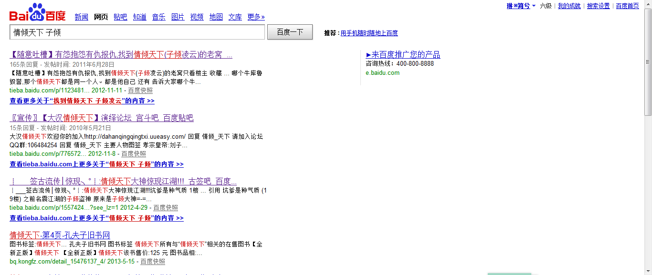Open the username dropdown at top right
The image size is (652, 275).
[521, 6]
